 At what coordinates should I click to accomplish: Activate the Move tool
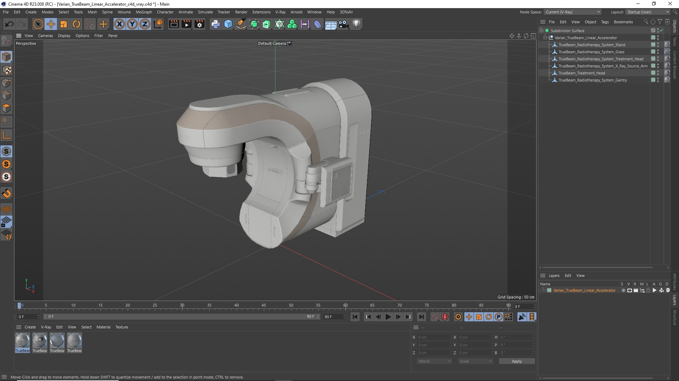click(51, 24)
